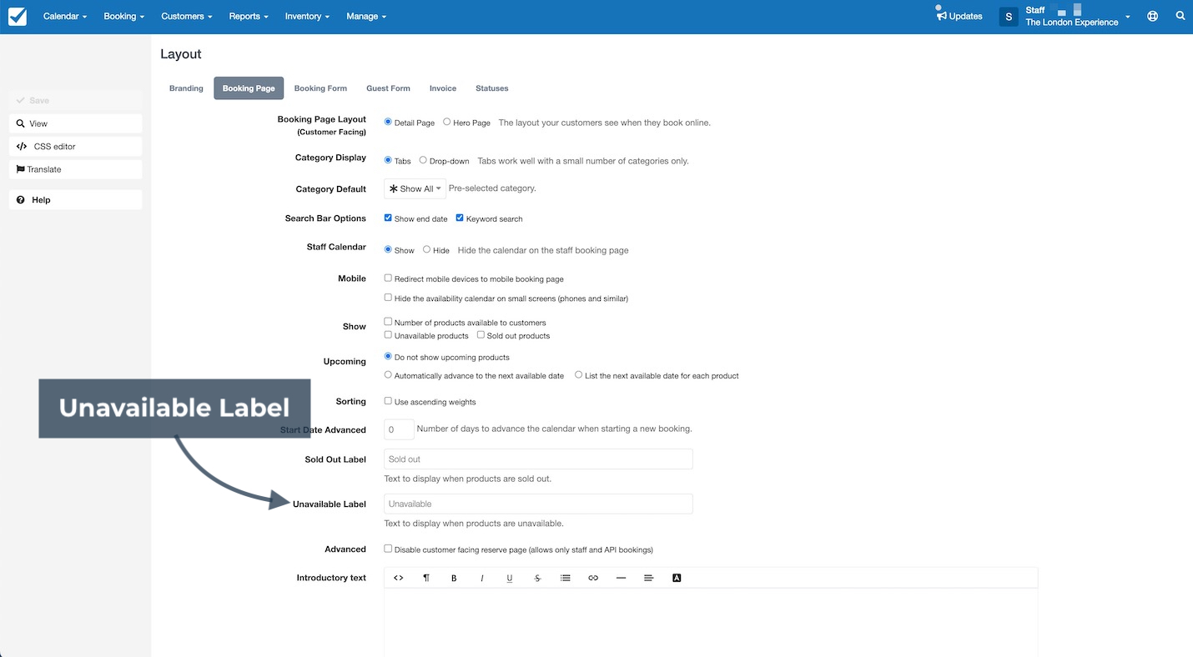Select the Booking Page tab
The height and width of the screenshot is (657, 1193).
(x=249, y=88)
